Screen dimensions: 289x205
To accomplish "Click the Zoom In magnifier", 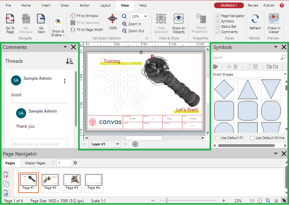I will pyautogui.click(x=125, y=24).
